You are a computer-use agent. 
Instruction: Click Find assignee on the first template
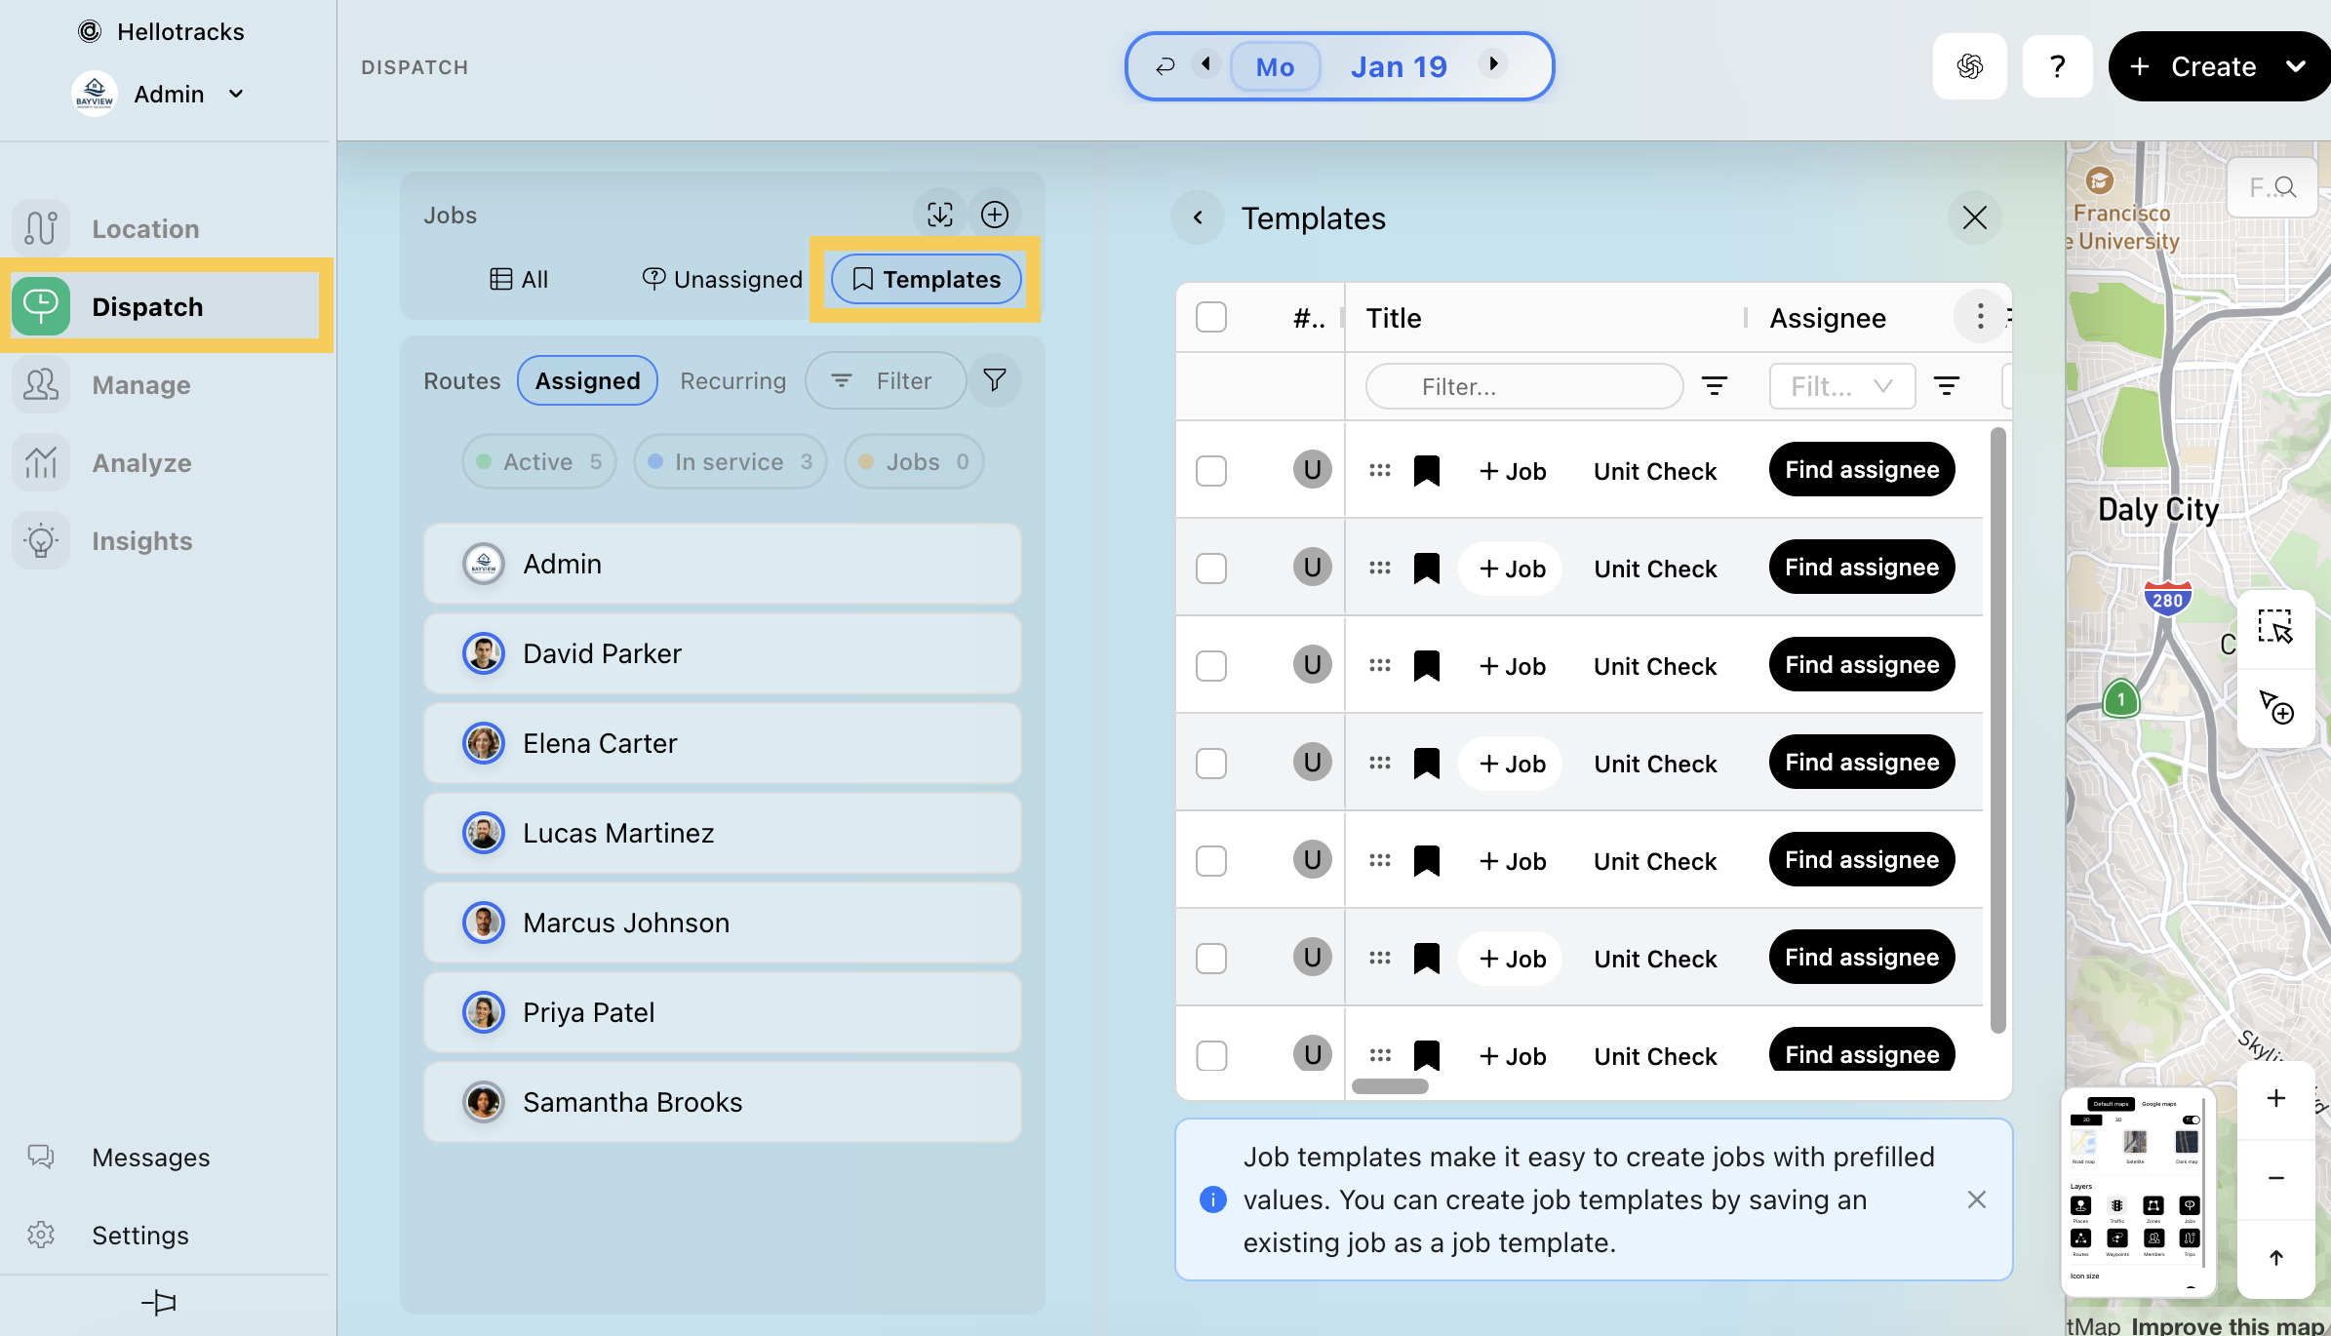click(1861, 470)
